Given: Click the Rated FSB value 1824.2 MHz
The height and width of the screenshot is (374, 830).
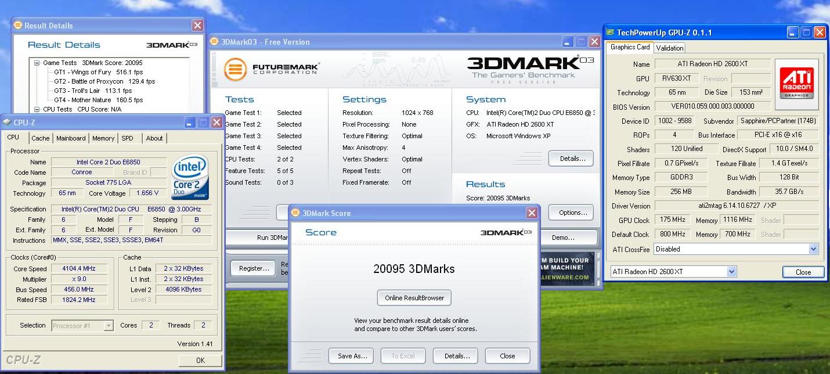Looking at the screenshot, I should tap(78, 300).
